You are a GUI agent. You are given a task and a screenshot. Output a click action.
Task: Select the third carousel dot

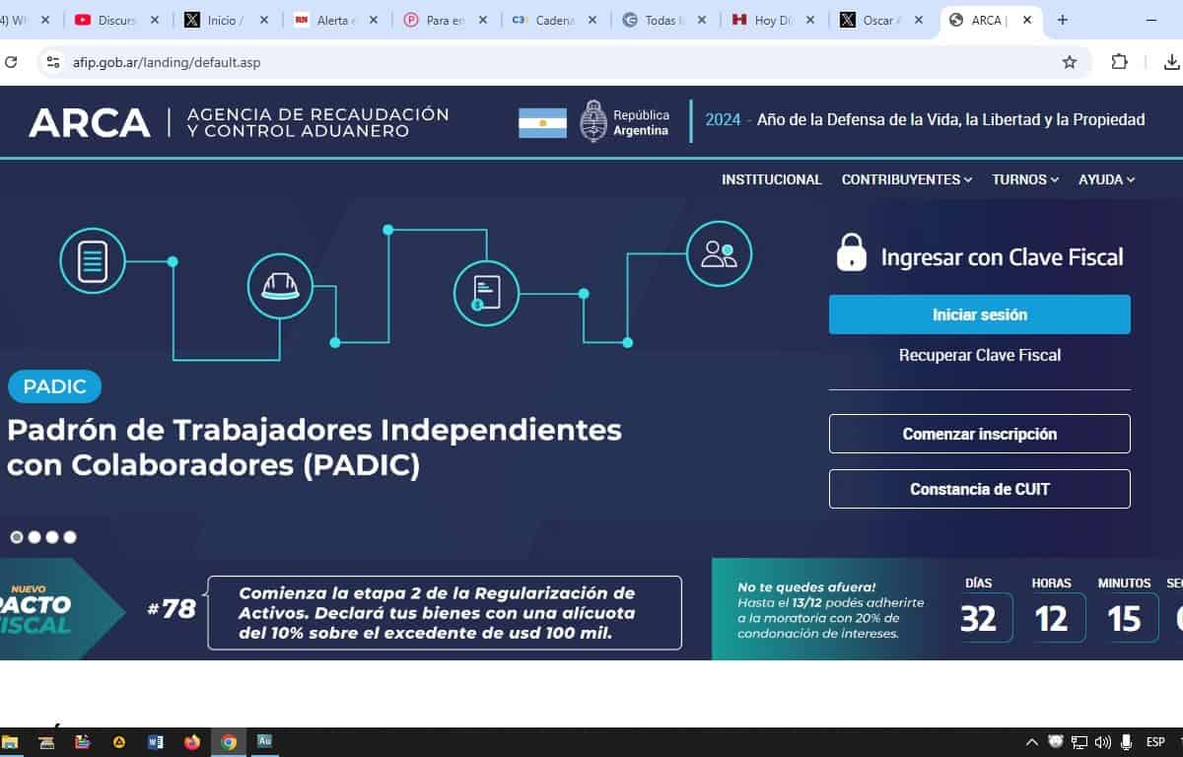pos(52,537)
